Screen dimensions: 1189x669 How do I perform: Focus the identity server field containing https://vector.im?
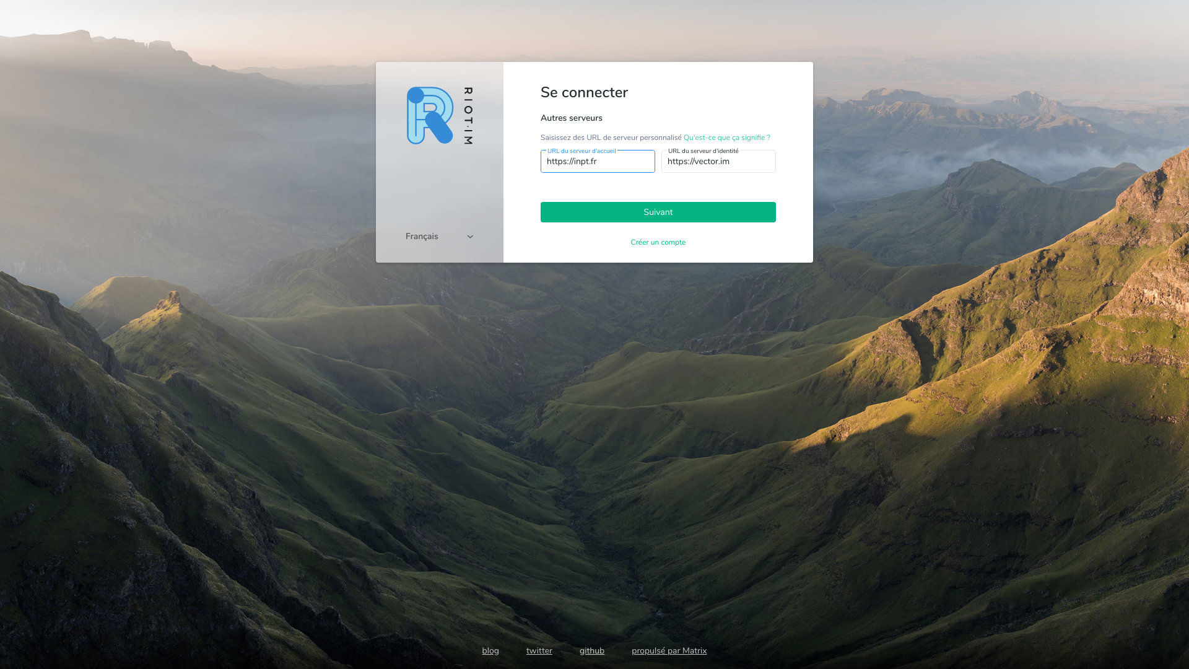tap(718, 162)
